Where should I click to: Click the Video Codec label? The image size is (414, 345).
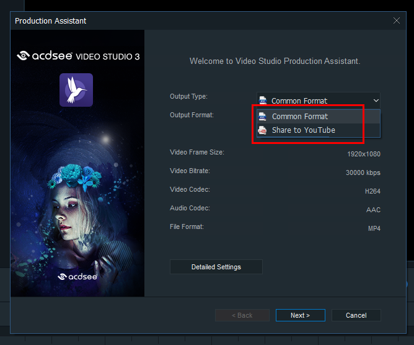click(190, 189)
